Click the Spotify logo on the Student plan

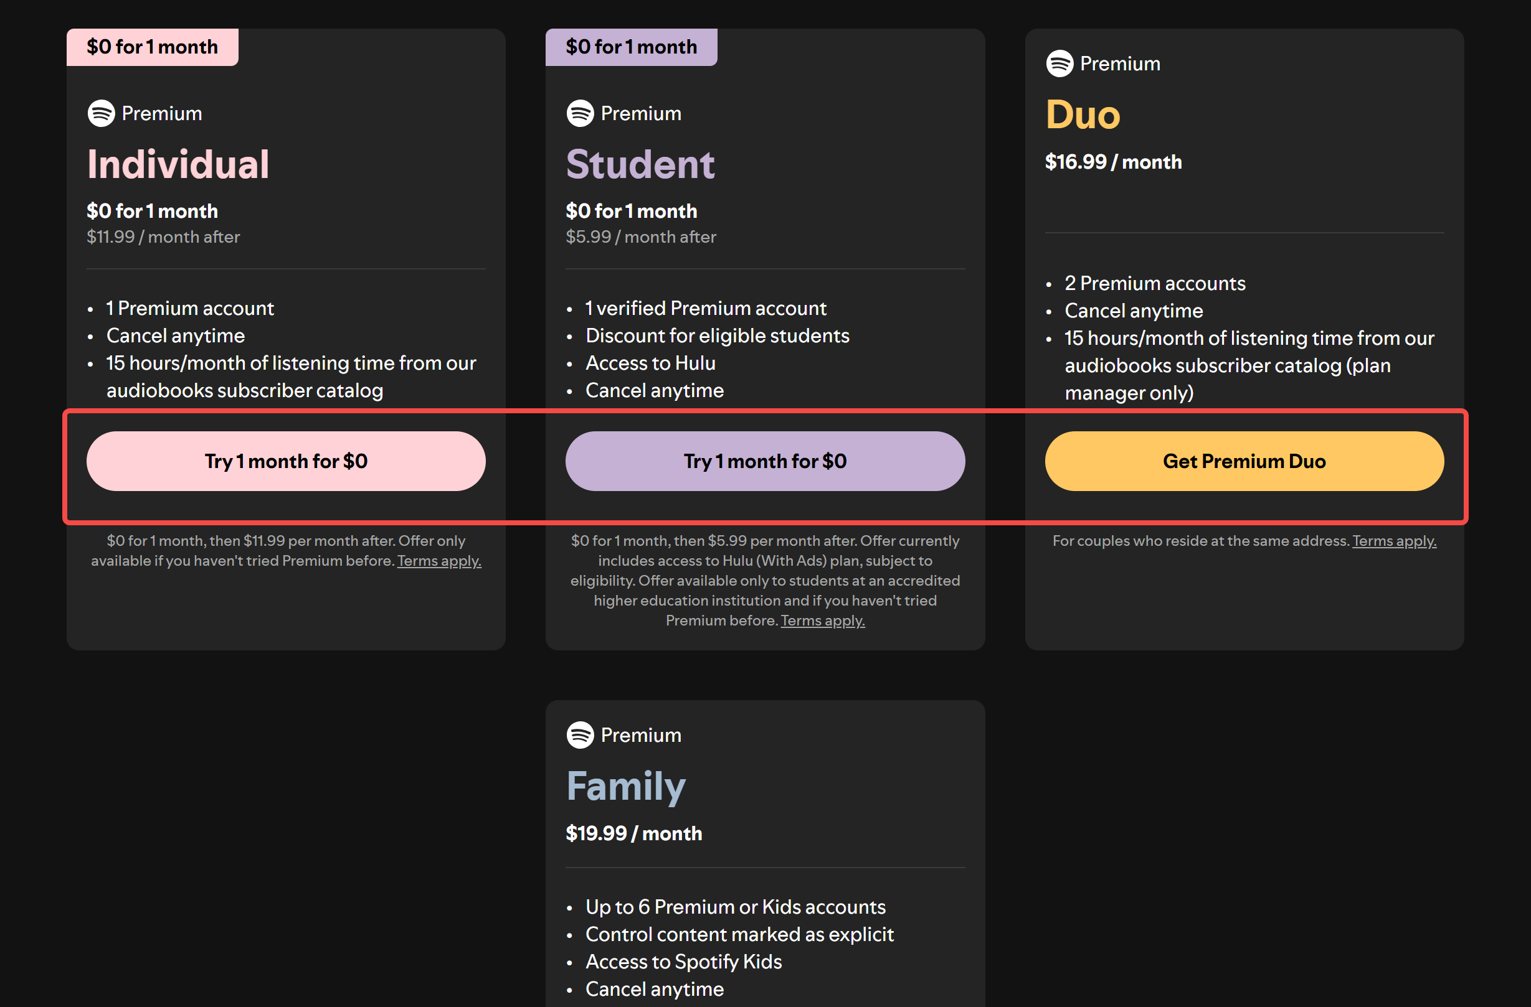(580, 113)
